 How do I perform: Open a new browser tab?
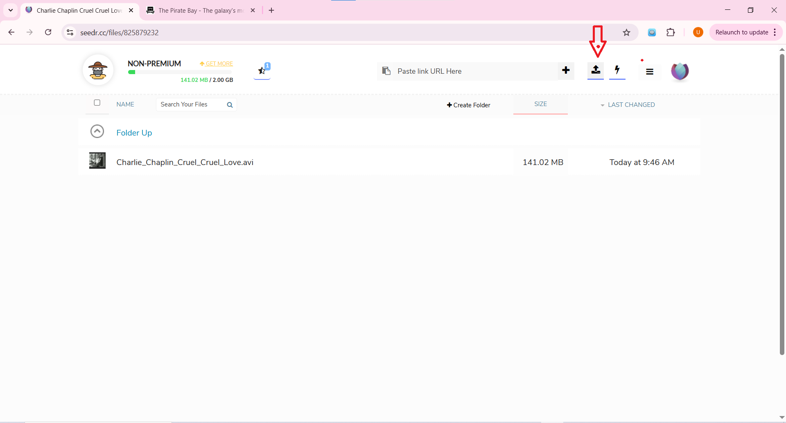click(x=271, y=10)
